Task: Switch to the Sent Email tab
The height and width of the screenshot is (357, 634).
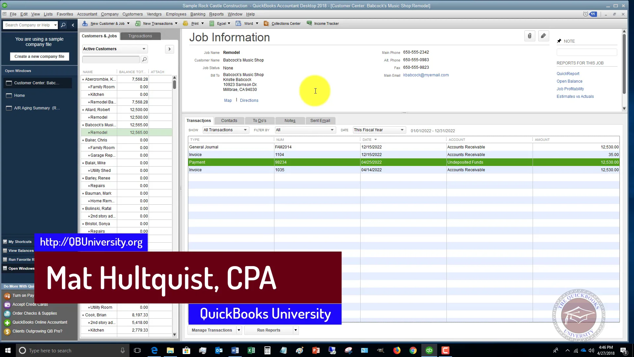Action: 320,121
